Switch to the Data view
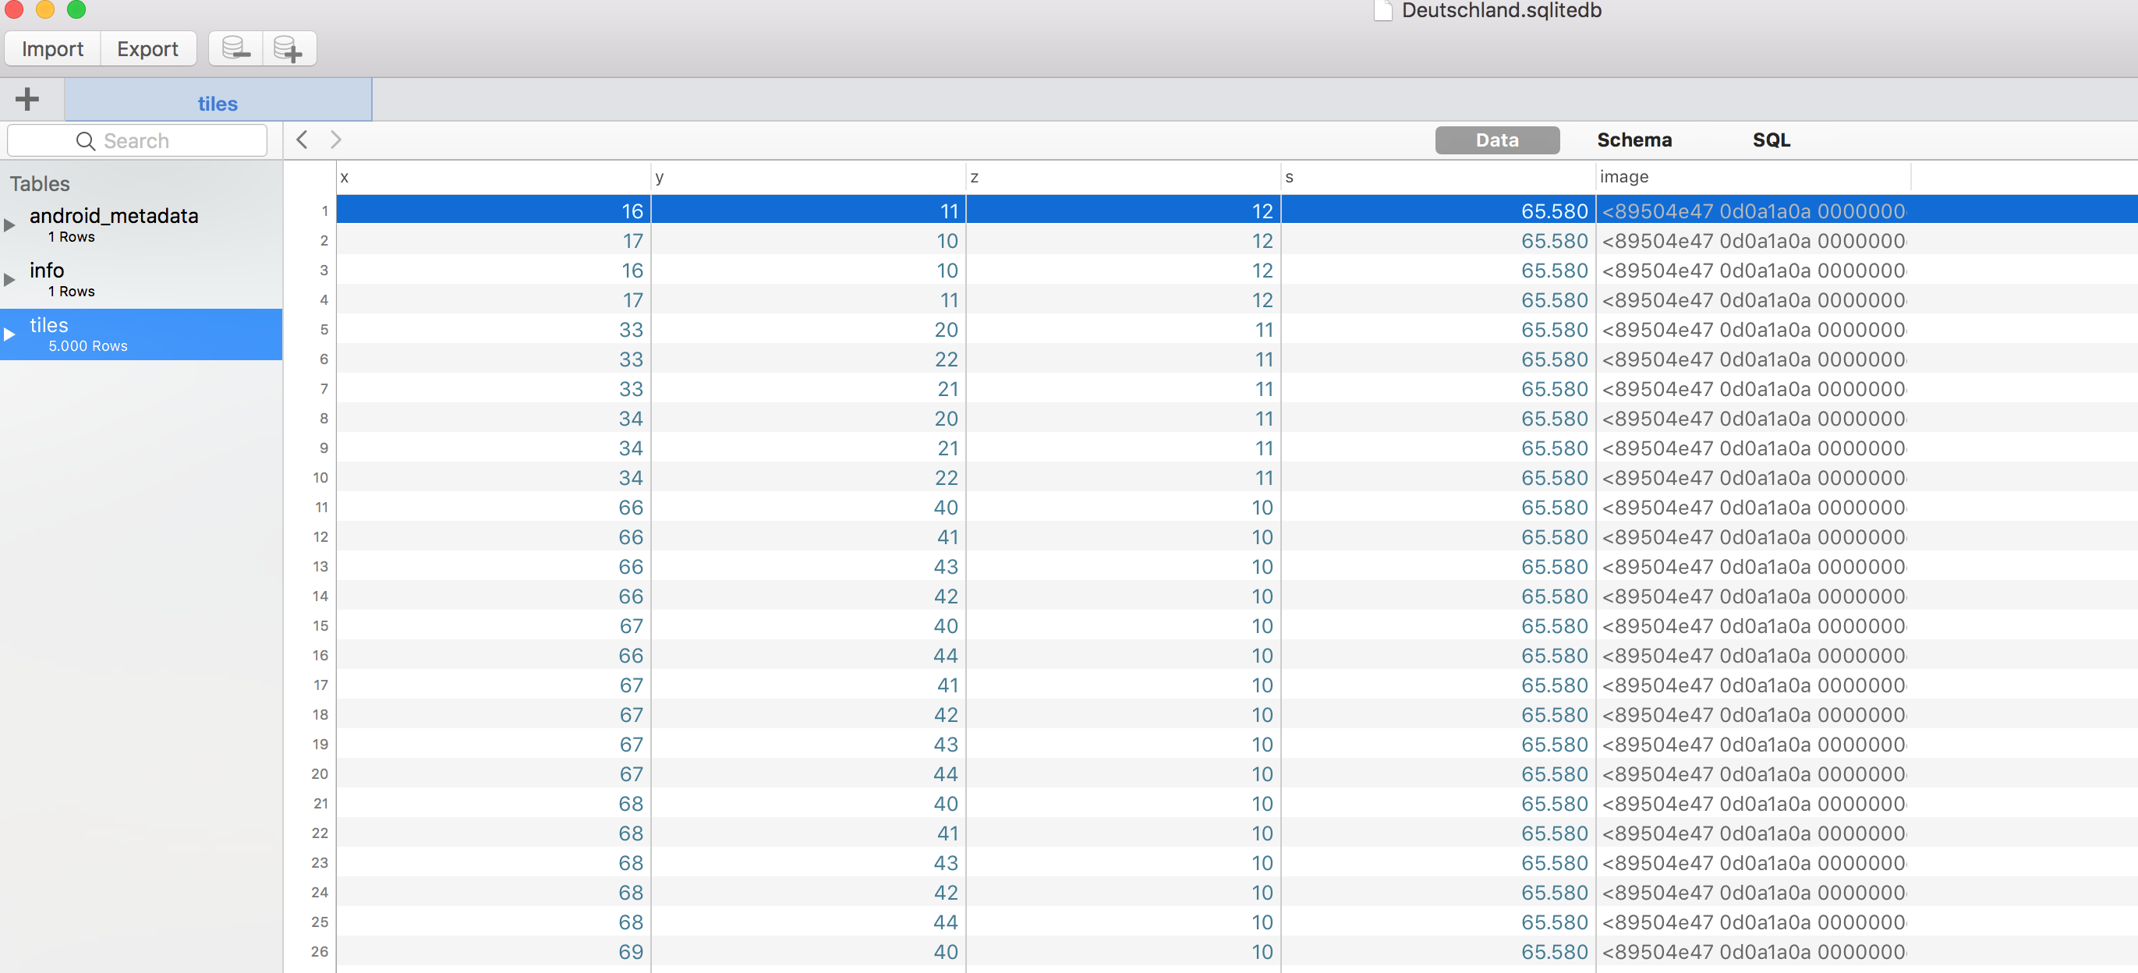This screenshot has height=973, width=2138. 1496,140
